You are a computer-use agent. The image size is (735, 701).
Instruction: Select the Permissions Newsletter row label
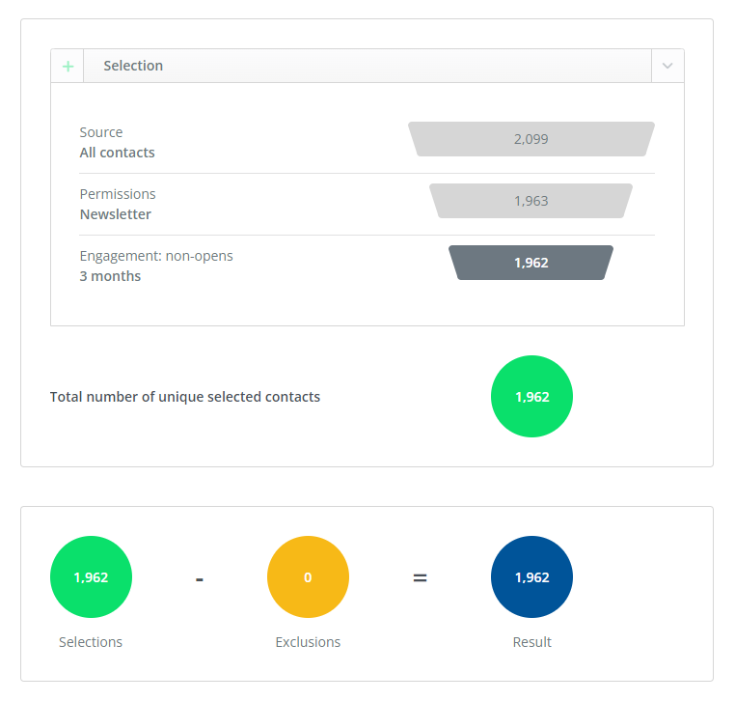click(117, 204)
